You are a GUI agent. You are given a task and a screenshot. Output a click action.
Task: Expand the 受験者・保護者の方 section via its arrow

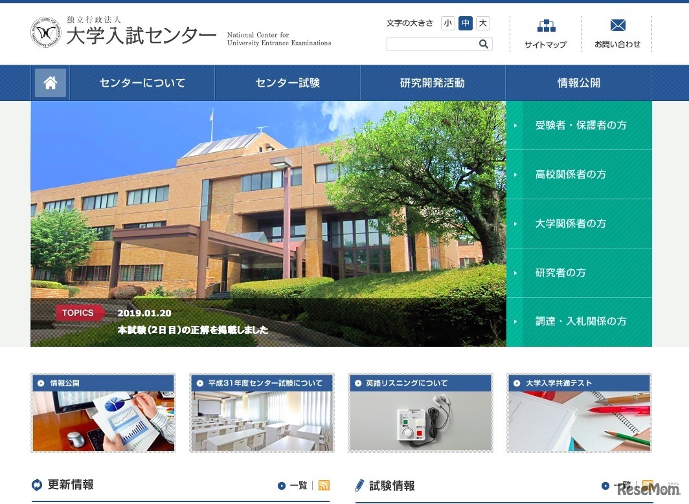coord(515,126)
